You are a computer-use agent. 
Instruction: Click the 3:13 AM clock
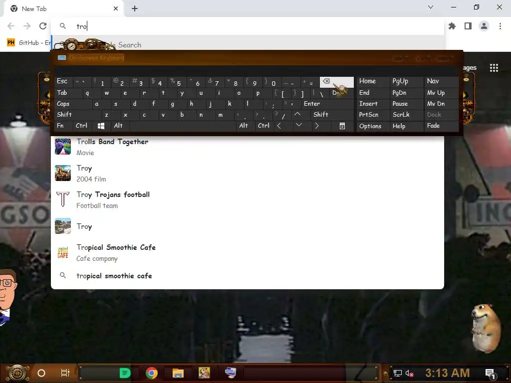pyautogui.click(x=447, y=373)
